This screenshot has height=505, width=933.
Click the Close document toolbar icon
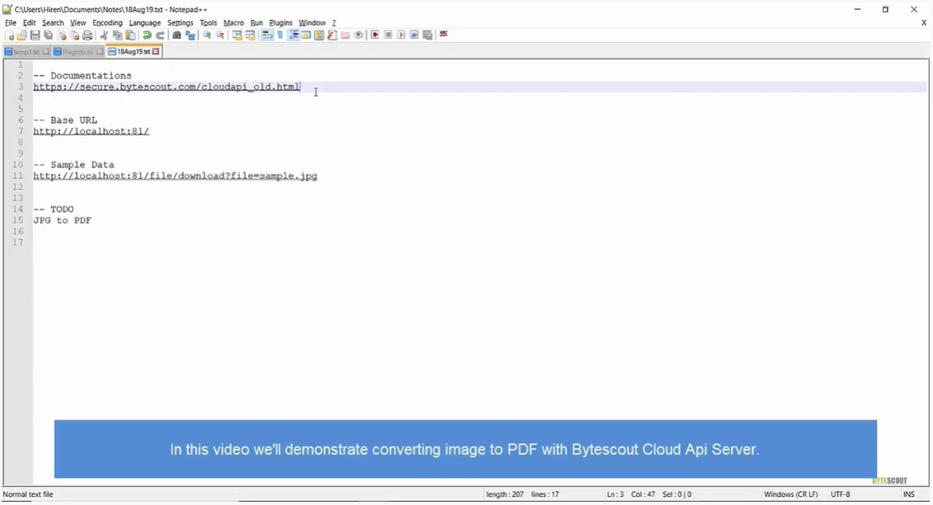coord(61,35)
